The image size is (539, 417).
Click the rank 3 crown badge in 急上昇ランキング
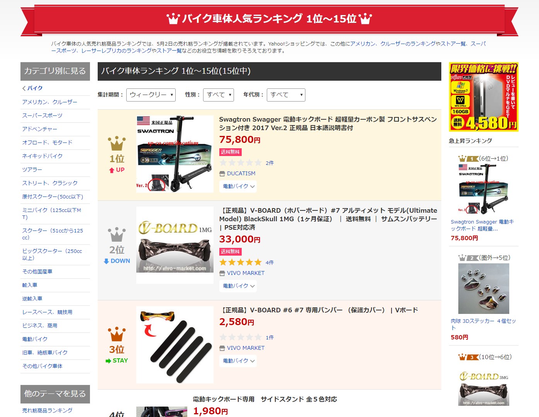pyautogui.click(x=468, y=357)
